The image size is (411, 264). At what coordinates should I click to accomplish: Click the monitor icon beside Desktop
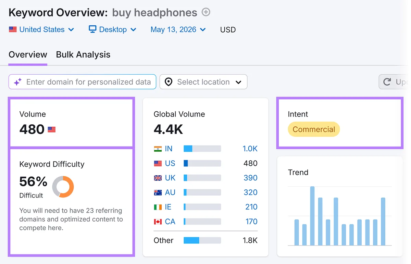[92, 29]
